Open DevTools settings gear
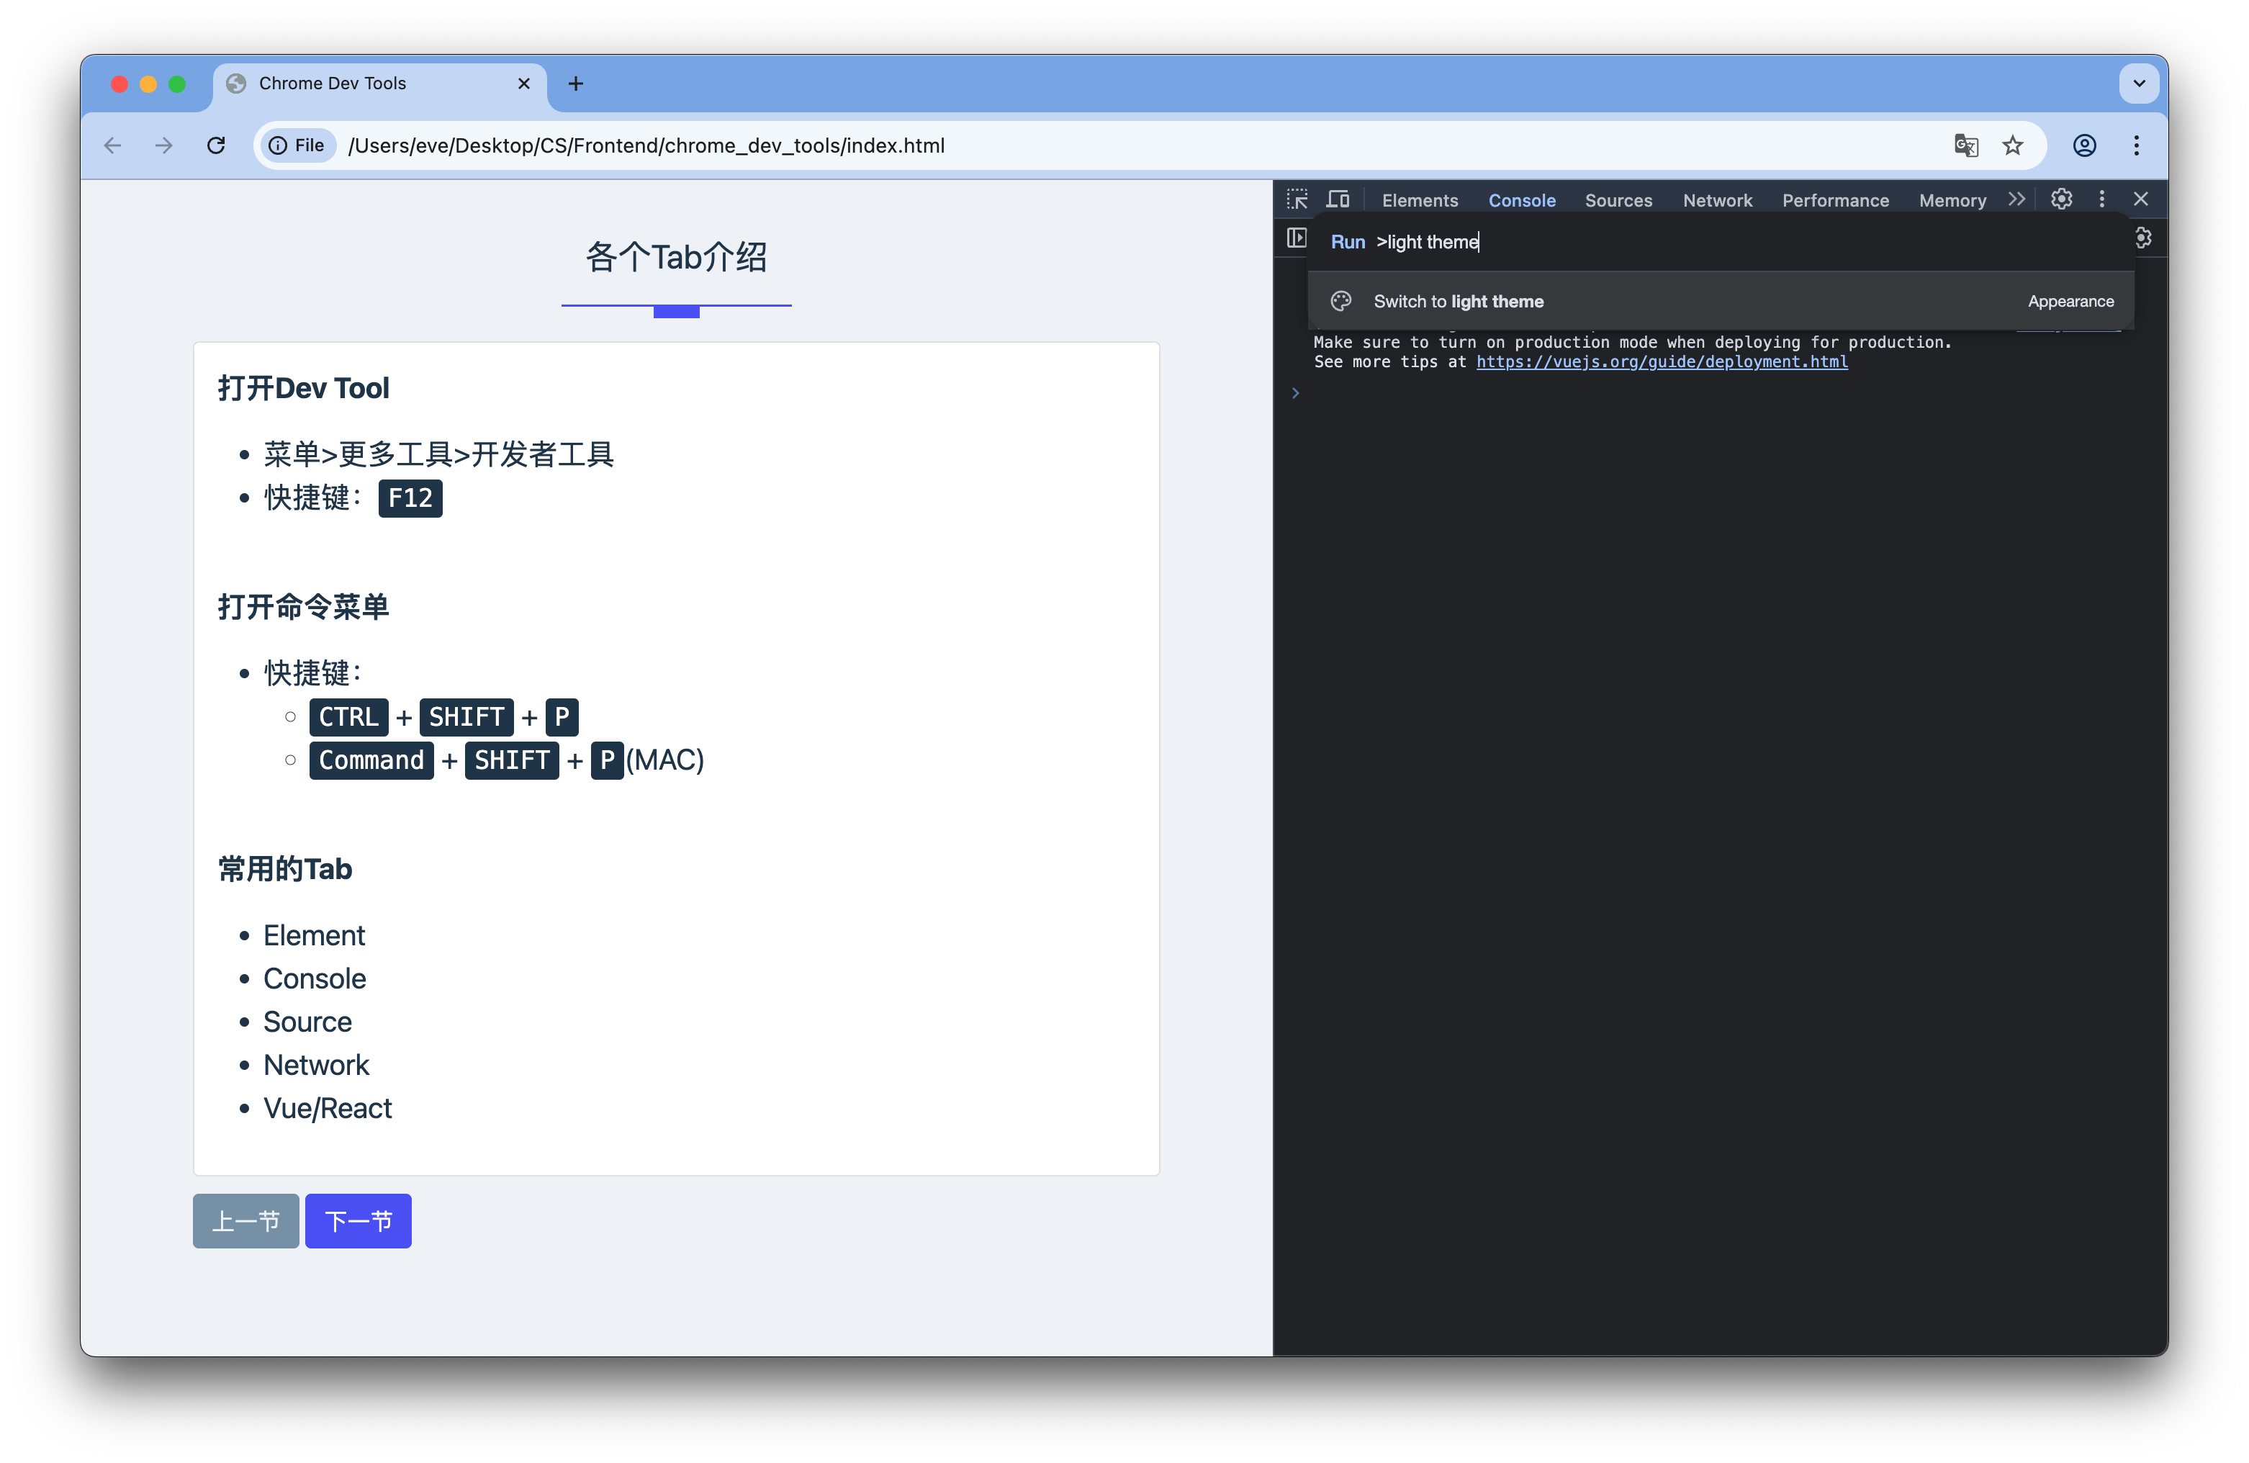 click(x=2062, y=199)
